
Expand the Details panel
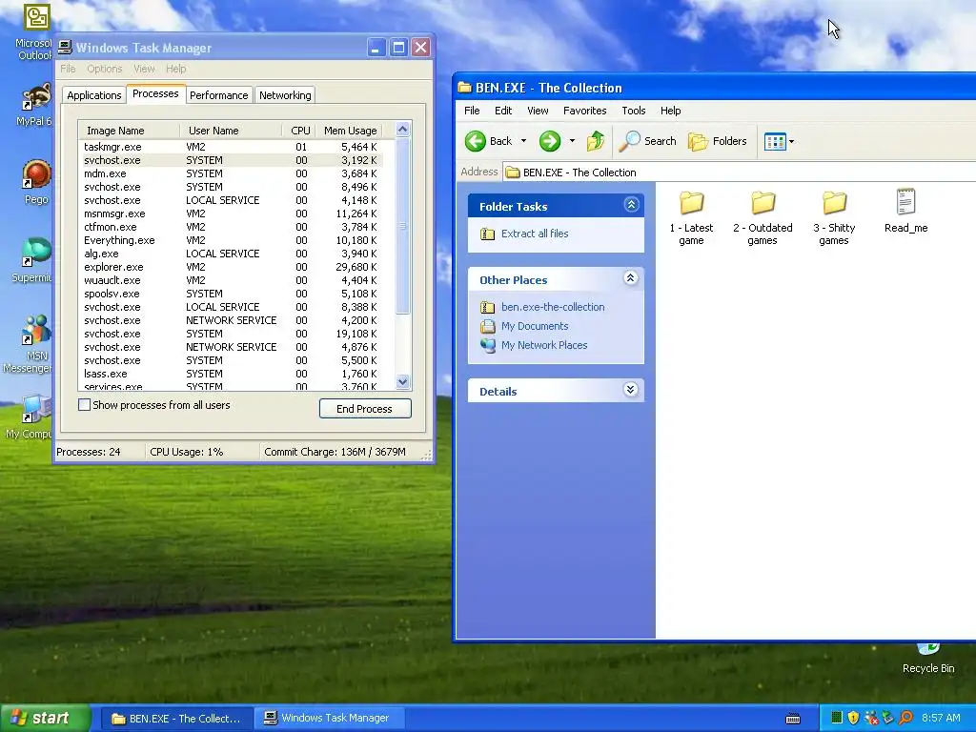click(x=630, y=390)
